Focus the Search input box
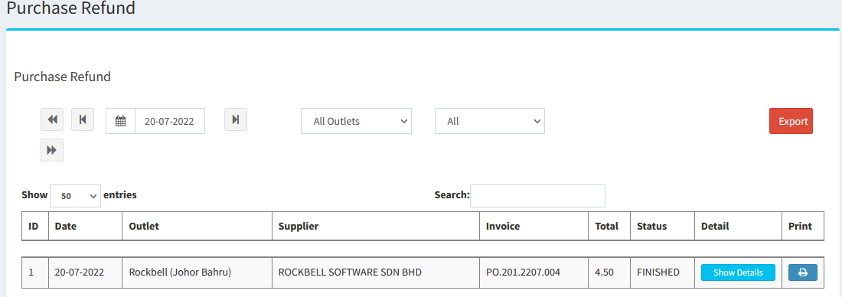 point(537,195)
